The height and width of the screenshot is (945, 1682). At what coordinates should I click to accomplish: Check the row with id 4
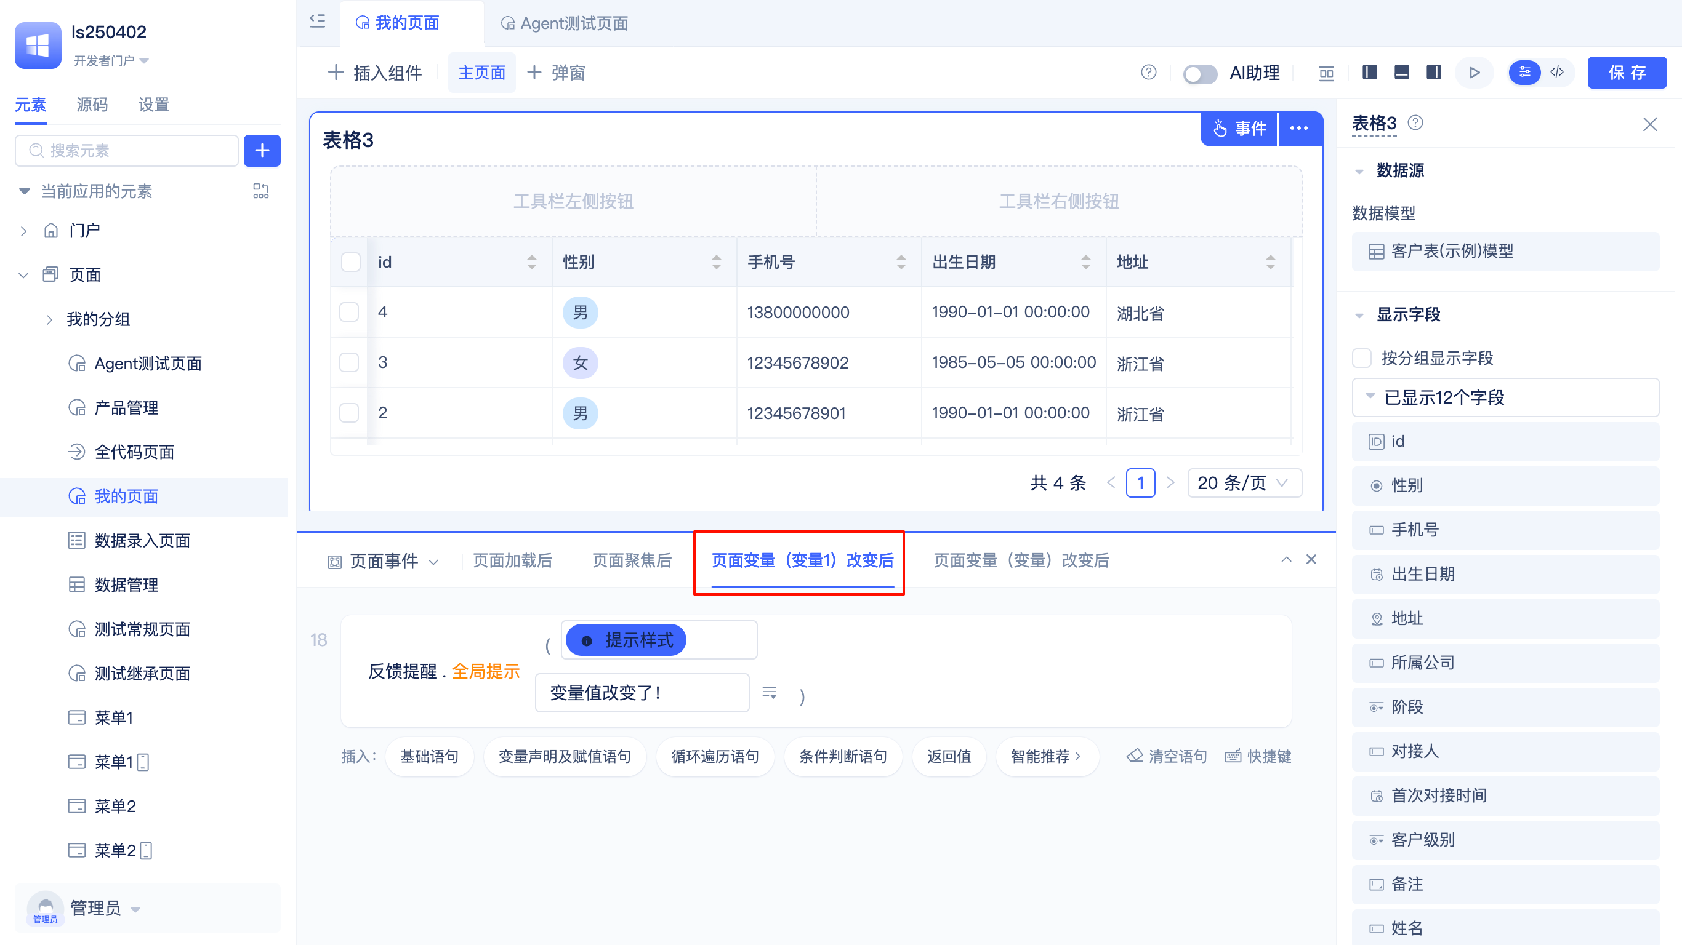click(349, 312)
